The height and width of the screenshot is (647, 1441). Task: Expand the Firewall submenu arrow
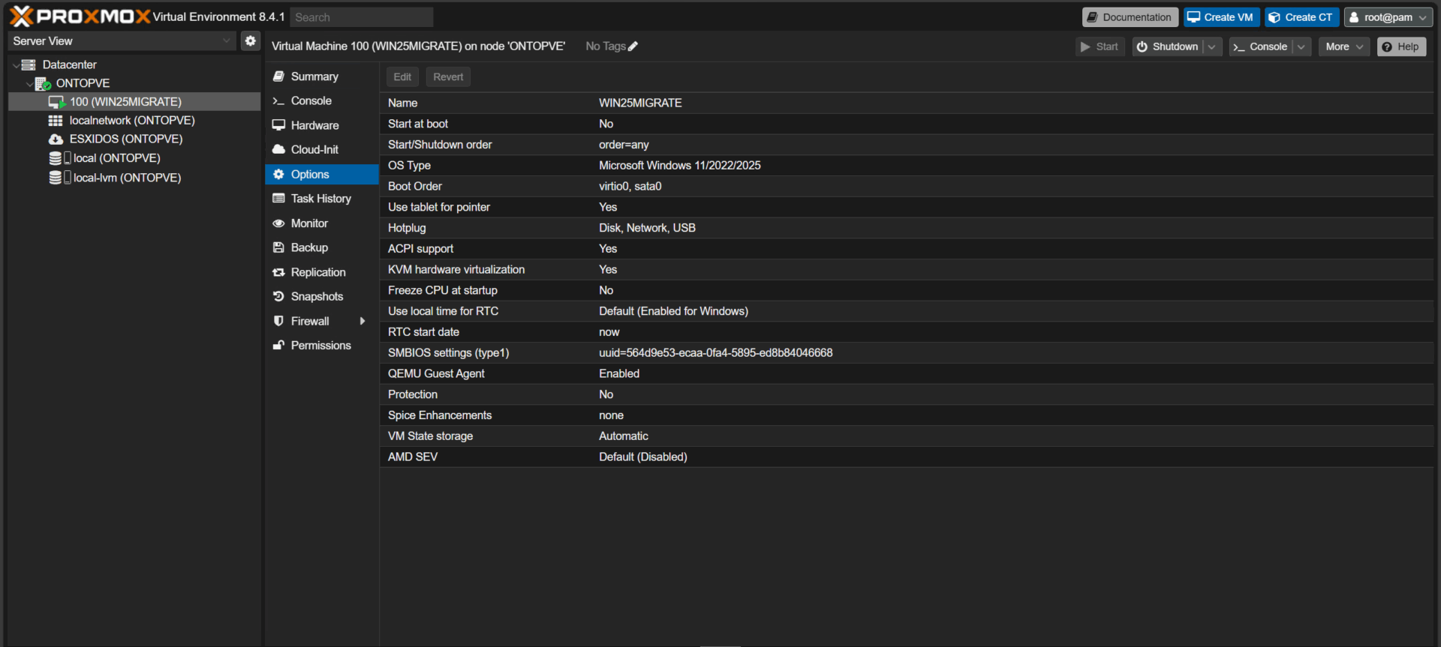363,322
